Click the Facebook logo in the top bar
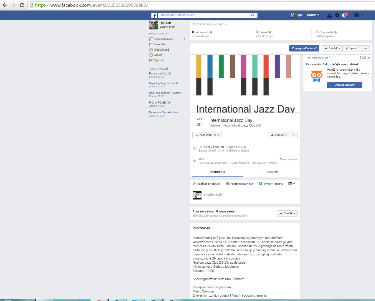 point(154,15)
